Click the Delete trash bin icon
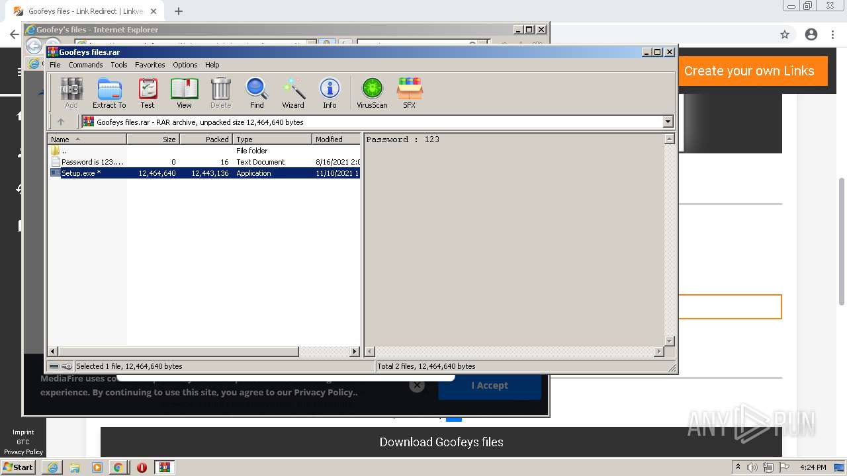Image resolution: width=847 pixels, height=476 pixels. point(220,93)
